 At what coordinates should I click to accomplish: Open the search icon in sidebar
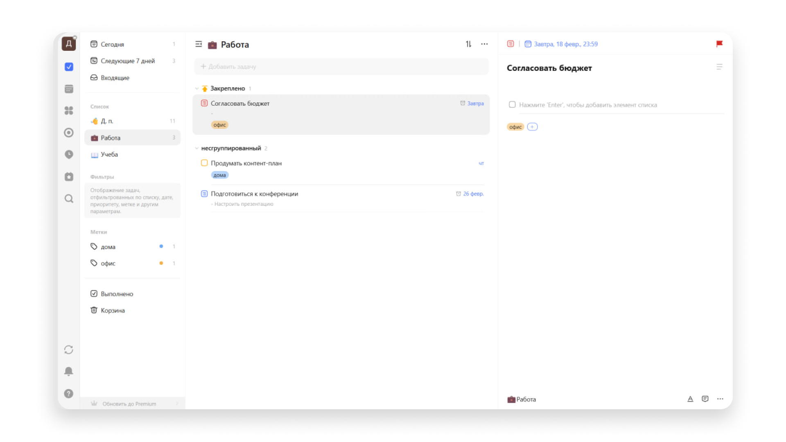(x=69, y=199)
